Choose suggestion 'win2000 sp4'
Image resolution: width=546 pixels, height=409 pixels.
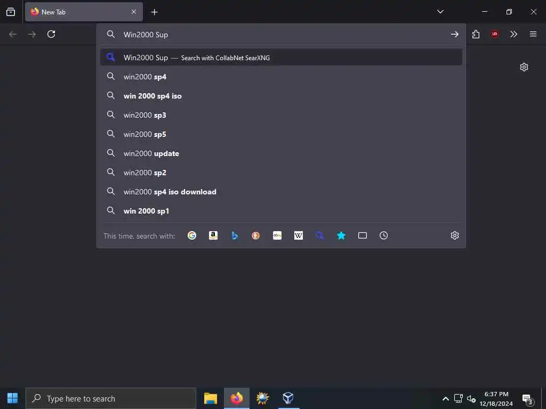(281, 77)
